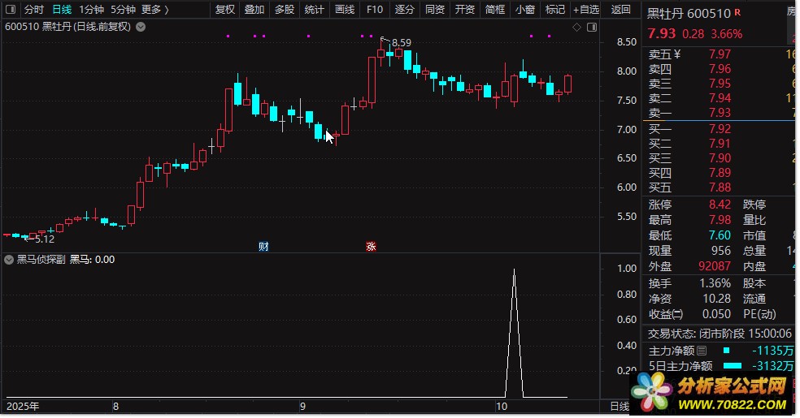This screenshot has height=418, width=800.
Task: Click the 日线 period label at bottom
Action: [620, 407]
